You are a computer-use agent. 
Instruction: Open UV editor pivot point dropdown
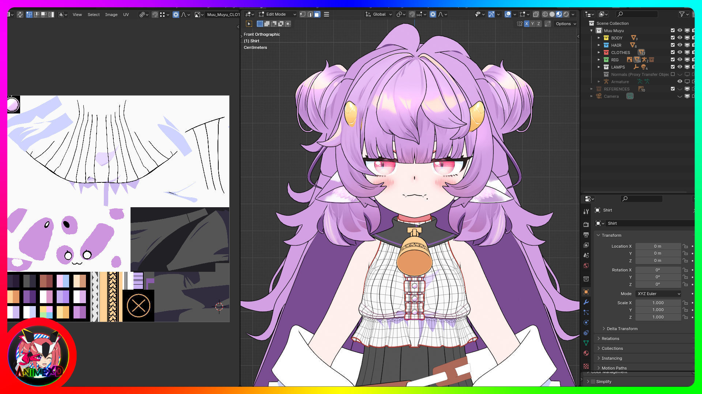click(x=144, y=15)
